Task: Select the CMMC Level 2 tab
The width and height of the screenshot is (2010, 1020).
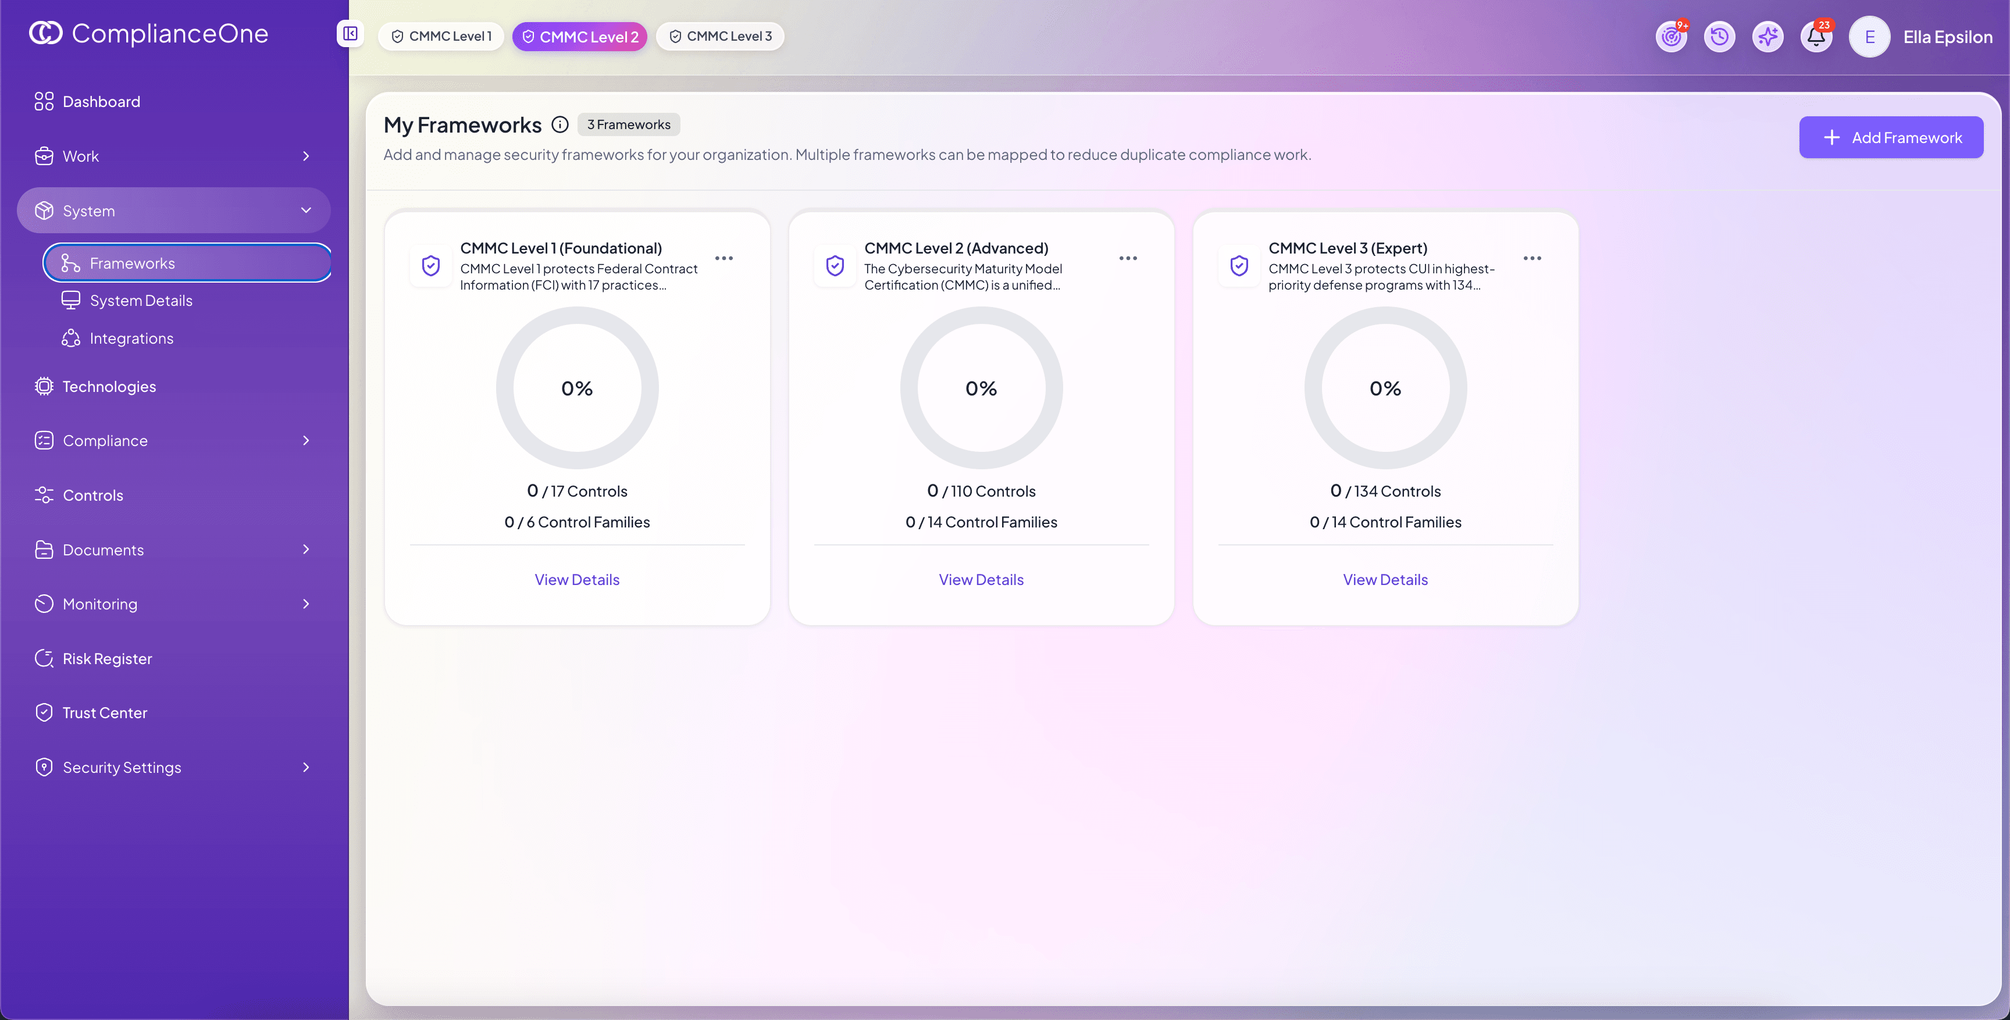Action: pos(580,37)
